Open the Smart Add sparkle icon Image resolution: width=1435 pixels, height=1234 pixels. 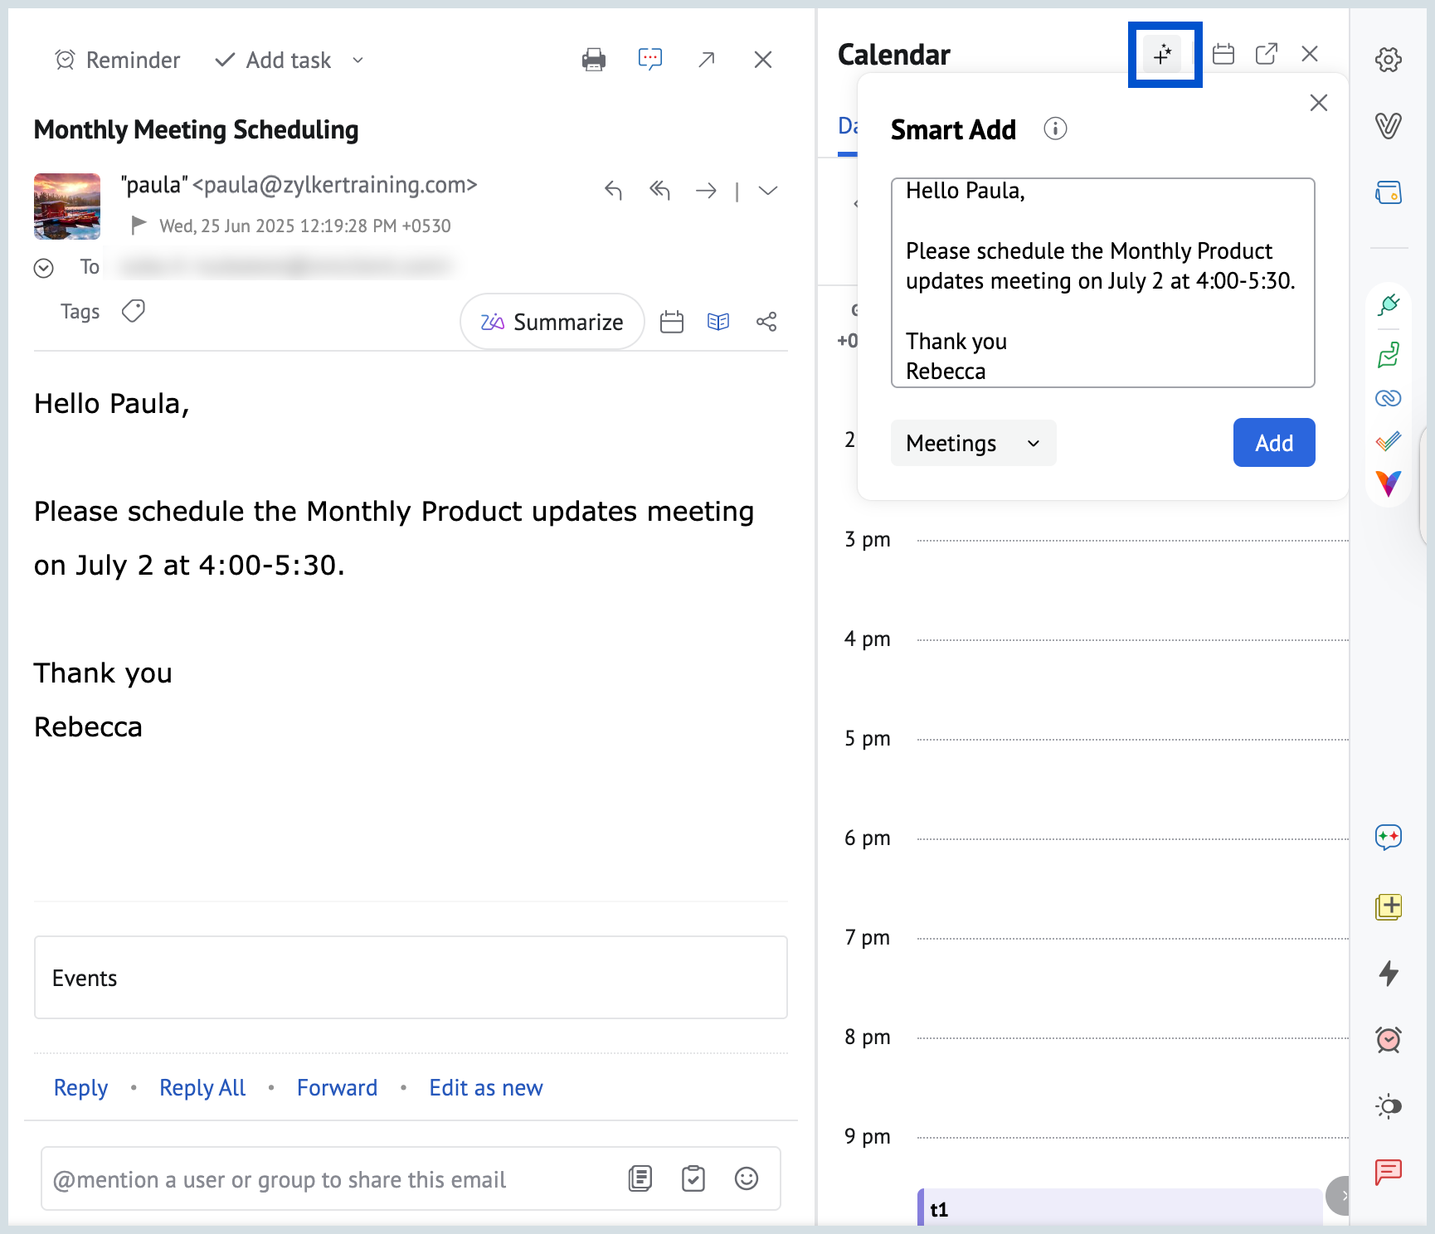(1163, 55)
